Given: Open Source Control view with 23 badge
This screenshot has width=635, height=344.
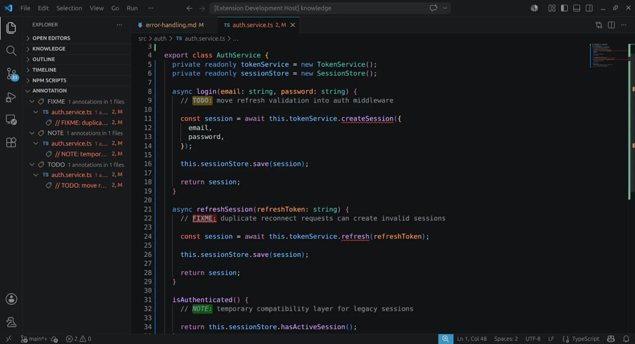Looking at the screenshot, I should (x=11, y=74).
